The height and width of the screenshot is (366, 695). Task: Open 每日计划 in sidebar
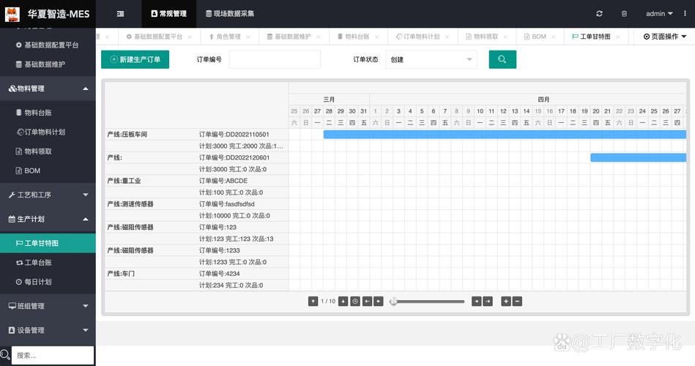[48, 282]
